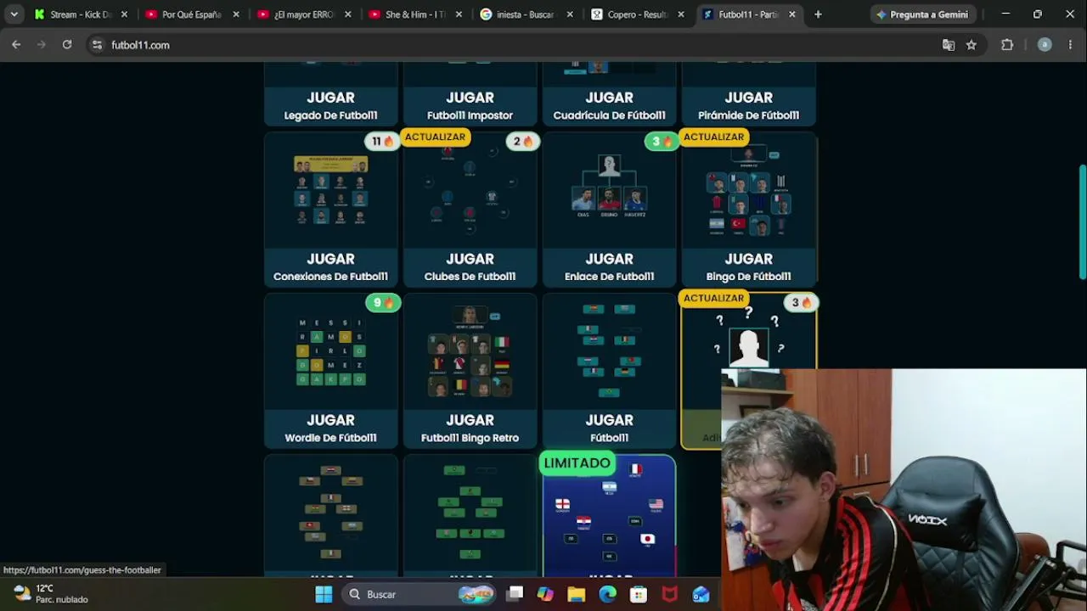Open Copilot from the taskbar
1087x611 pixels.
545,594
